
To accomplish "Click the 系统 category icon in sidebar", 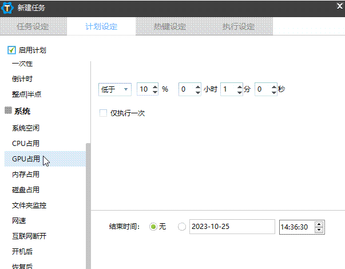I will [x=8, y=110].
